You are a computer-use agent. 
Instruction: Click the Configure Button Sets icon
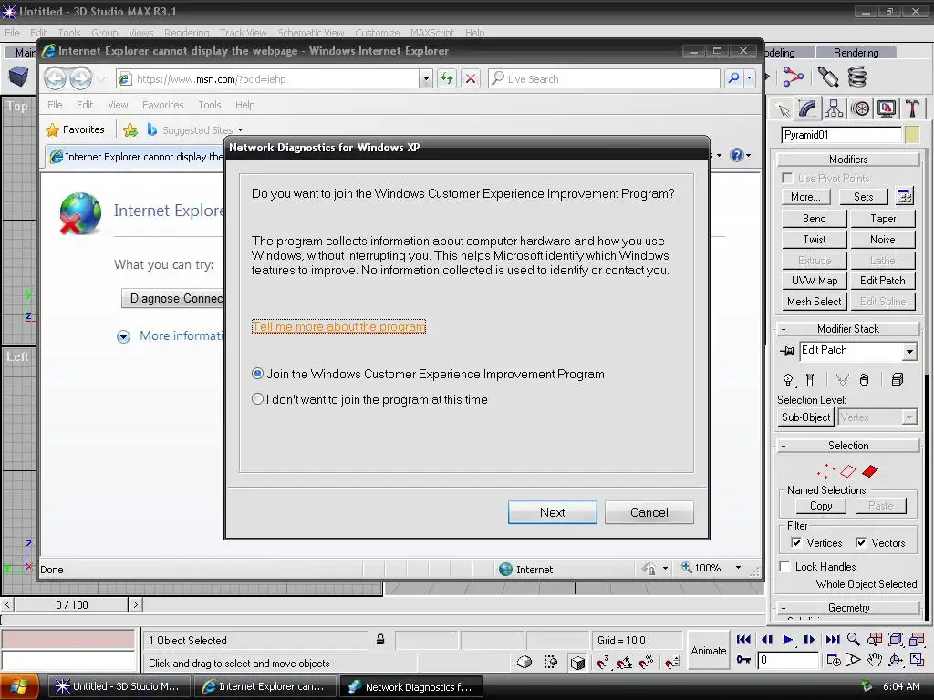[x=904, y=197]
